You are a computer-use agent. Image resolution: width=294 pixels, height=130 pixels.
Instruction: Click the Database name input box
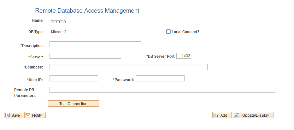pos(128,67)
